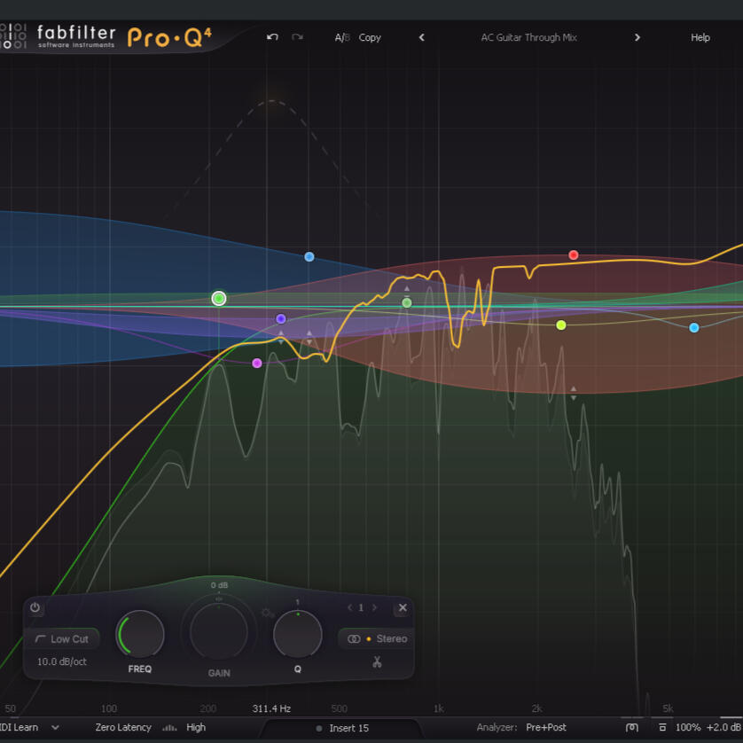Select the red EQ band node
The height and width of the screenshot is (743, 743).
click(574, 255)
